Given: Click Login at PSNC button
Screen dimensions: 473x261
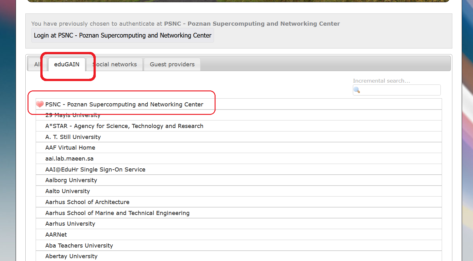Looking at the screenshot, I should [123, 35].
